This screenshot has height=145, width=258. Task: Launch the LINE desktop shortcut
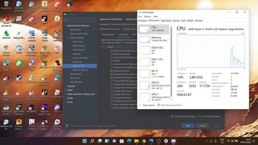pos(19,64)
